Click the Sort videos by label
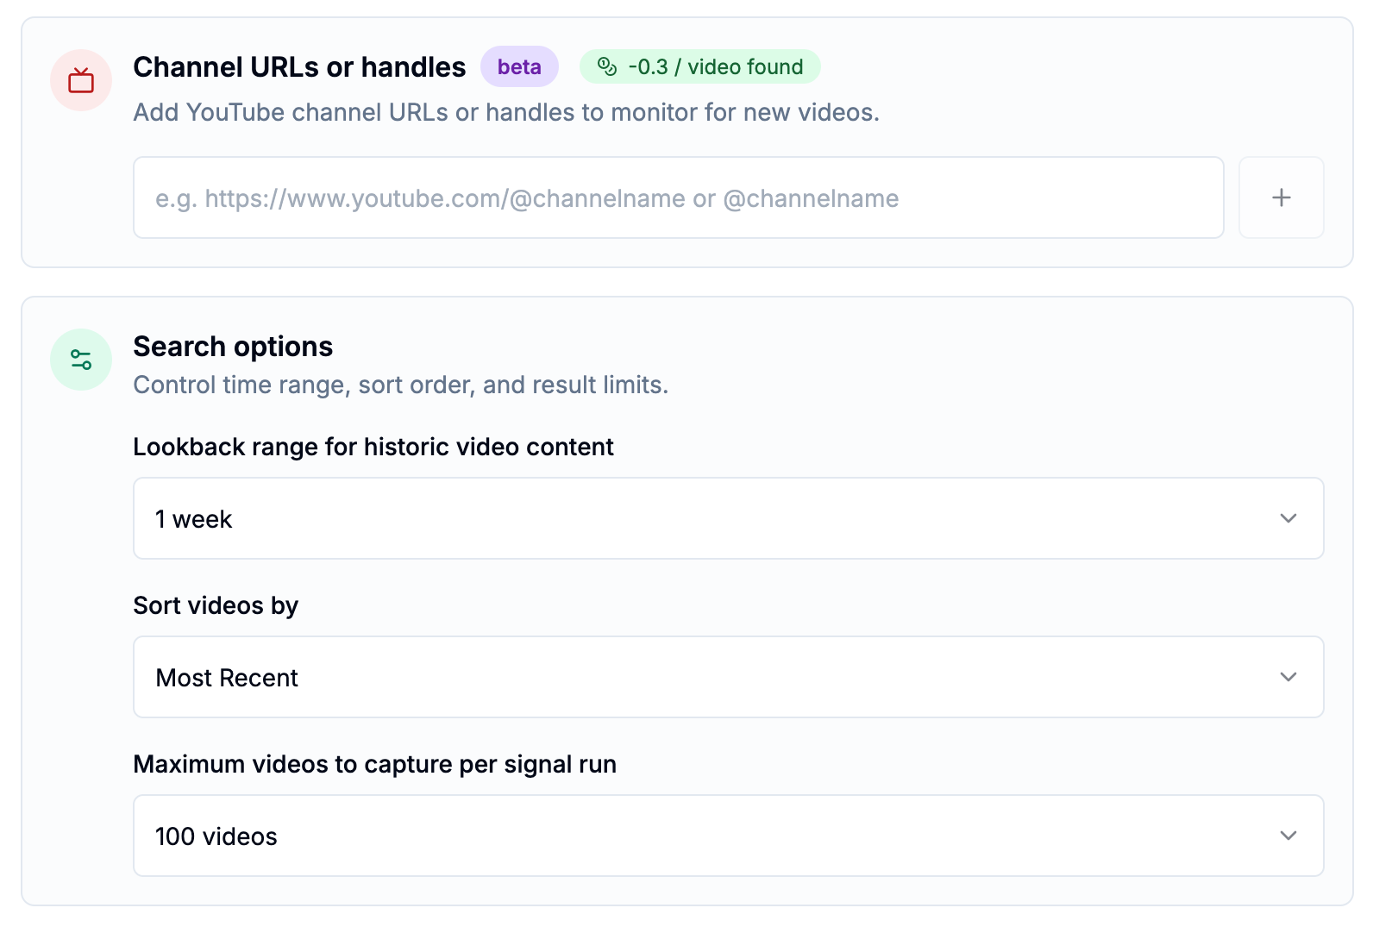 click(x=216, y=605)
